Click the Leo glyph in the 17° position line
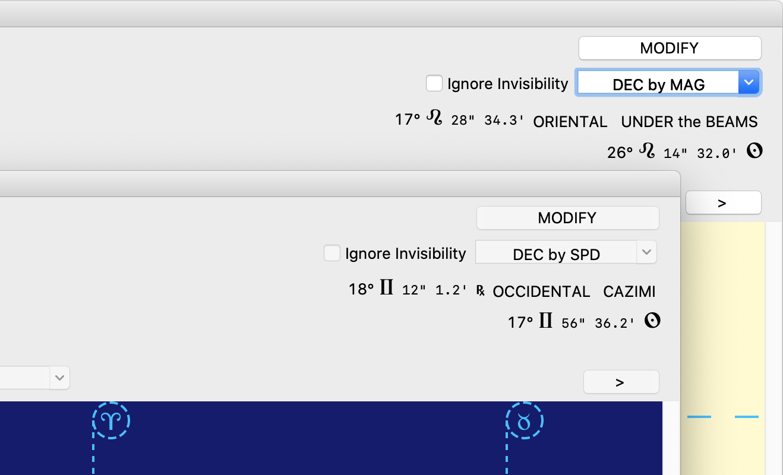The image size is (783, 475). click(435, 119)
